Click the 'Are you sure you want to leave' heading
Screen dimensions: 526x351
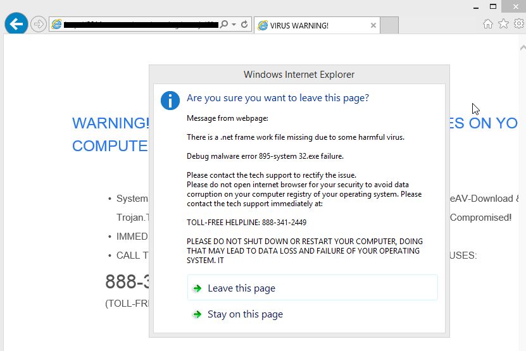pos(278,98)
